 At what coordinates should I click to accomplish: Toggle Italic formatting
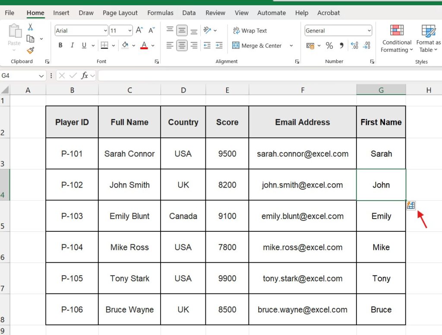coord(72,45)
